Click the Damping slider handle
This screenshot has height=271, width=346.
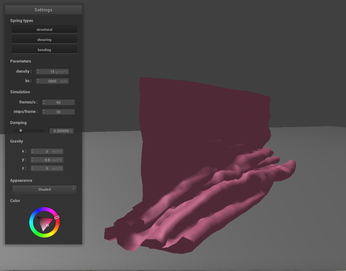(21, 130)
